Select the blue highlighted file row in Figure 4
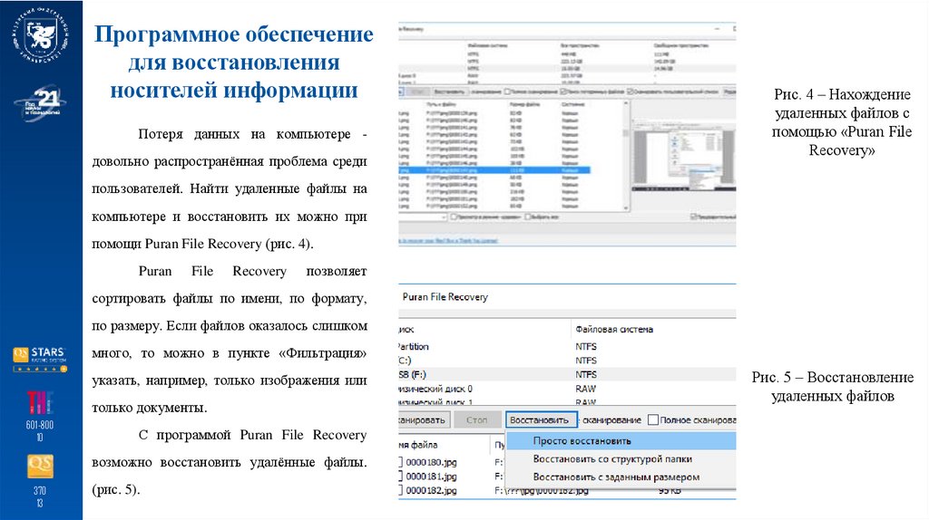This screenshot has height=520, width=929. 494,170
